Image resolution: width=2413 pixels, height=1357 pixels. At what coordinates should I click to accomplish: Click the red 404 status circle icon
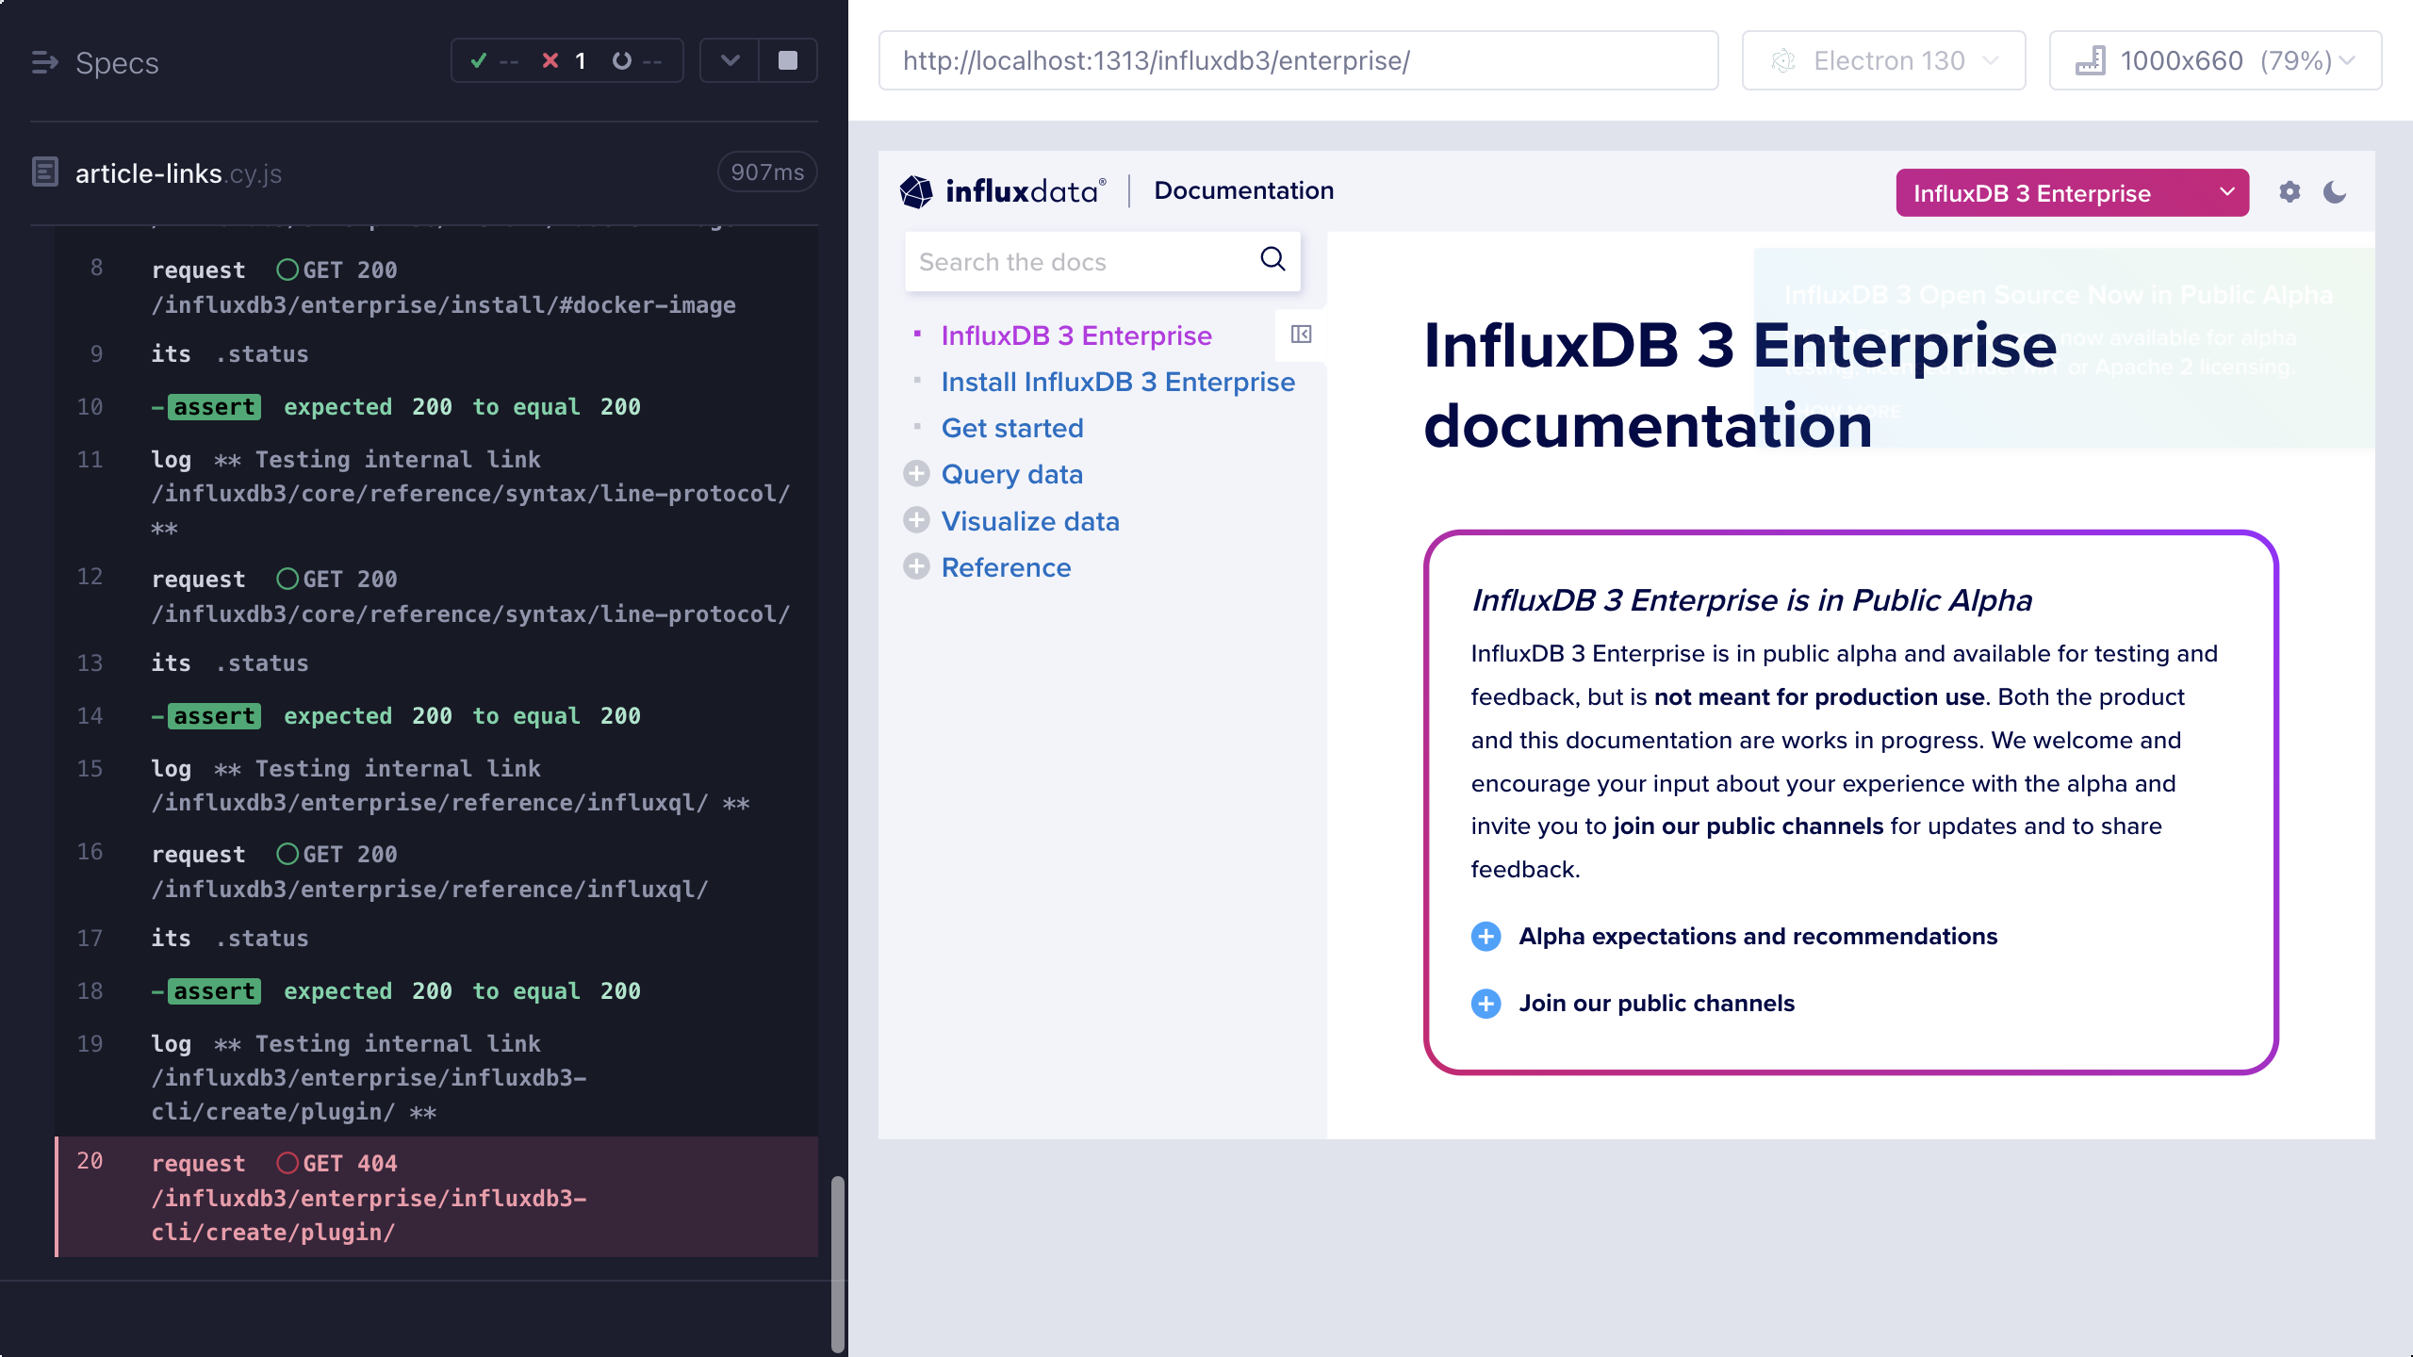(287, 1163)
